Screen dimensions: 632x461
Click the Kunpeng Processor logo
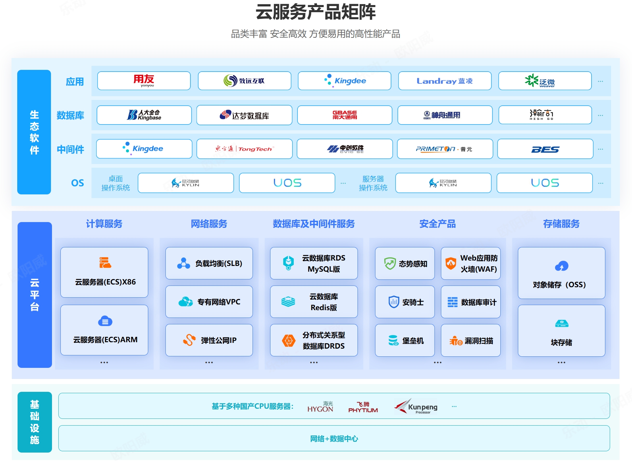click(416, 406)
